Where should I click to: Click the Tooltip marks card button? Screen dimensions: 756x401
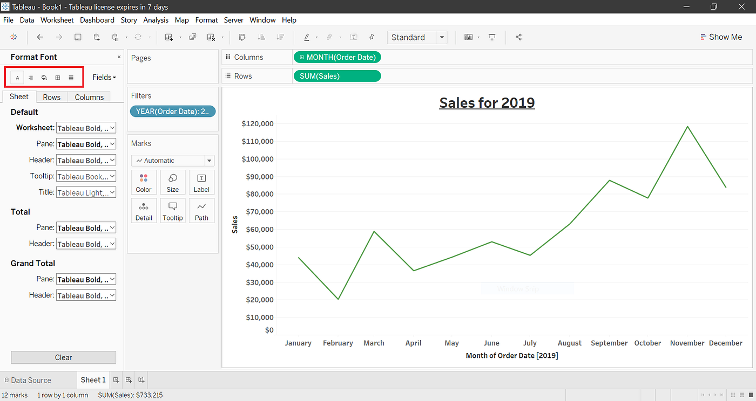coord(173,211)
